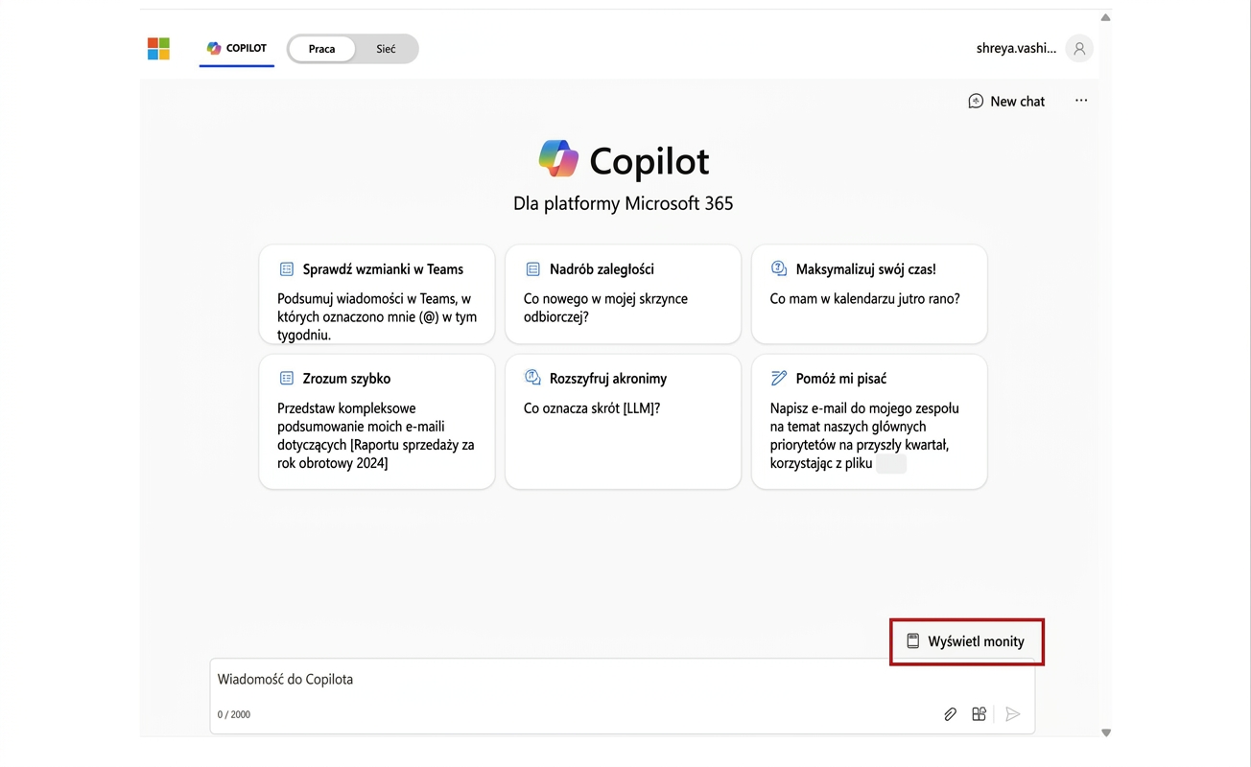Click the 0 / 2000 character counter
The image size is (1251, 767).
pyautogui.click(x=234, y=714)
